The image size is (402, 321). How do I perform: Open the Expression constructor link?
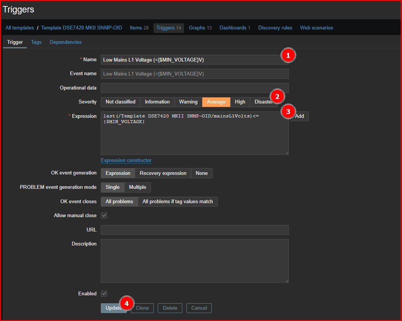126,160
